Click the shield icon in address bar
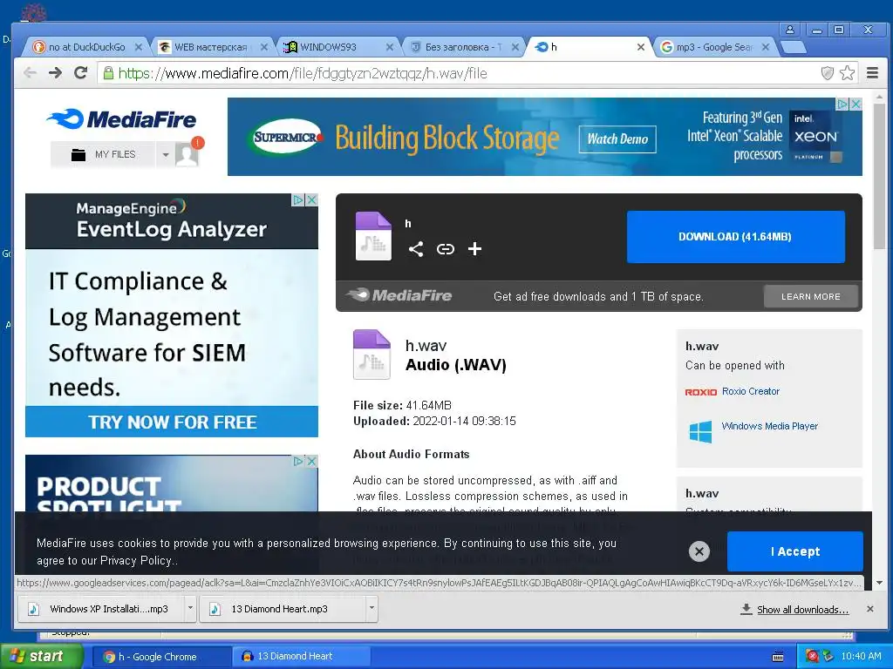 coord(827,73)
